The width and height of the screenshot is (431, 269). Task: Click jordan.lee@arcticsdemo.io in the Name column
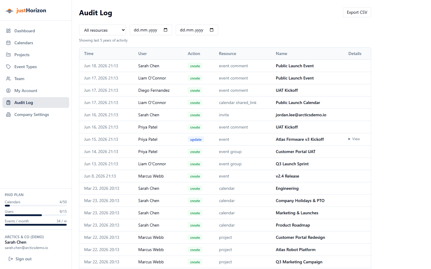point(301,115)
